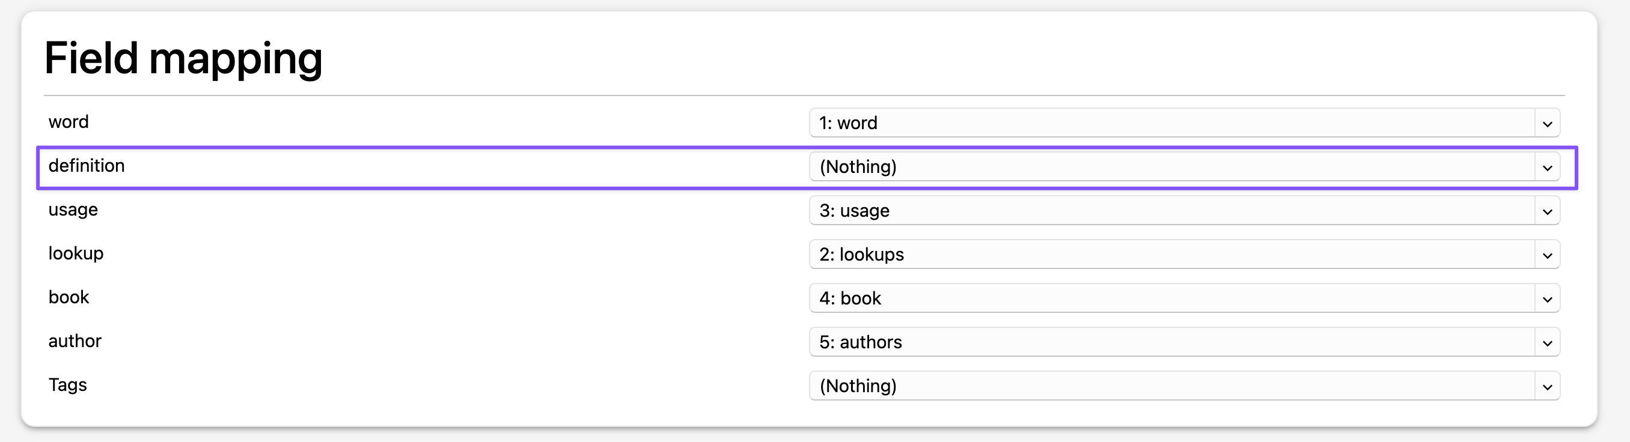This screenshot has width=1630, height=442.
Task: Open the "2: lookups" mapping dropdown
Action: pos(1171,254)
